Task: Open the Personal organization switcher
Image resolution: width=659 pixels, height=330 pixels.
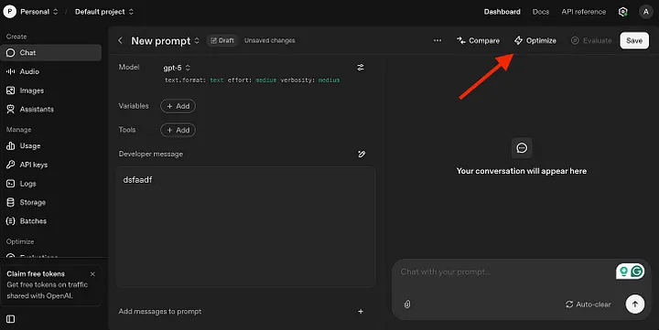Action: click(x=31, y=12)
